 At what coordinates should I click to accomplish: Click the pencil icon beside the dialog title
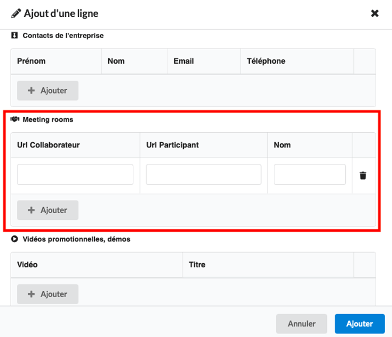click(x=16, y=13)
